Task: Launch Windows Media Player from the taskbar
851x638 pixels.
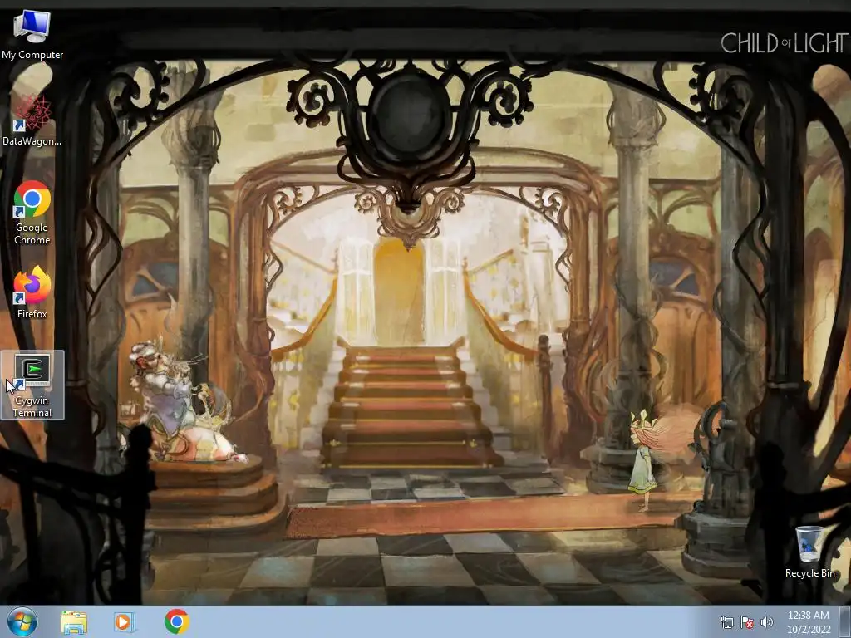Action: [x=124, y=622]
